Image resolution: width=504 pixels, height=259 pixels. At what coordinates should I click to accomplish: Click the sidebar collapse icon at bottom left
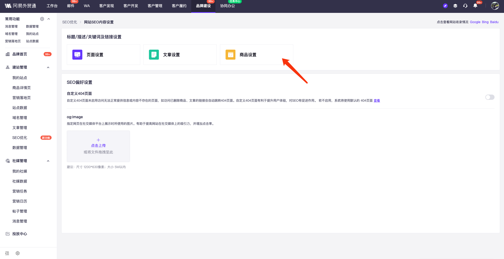point(7,253)
